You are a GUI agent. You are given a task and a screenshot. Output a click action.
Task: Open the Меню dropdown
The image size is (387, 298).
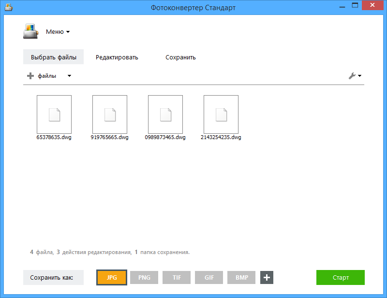[58, 32]
